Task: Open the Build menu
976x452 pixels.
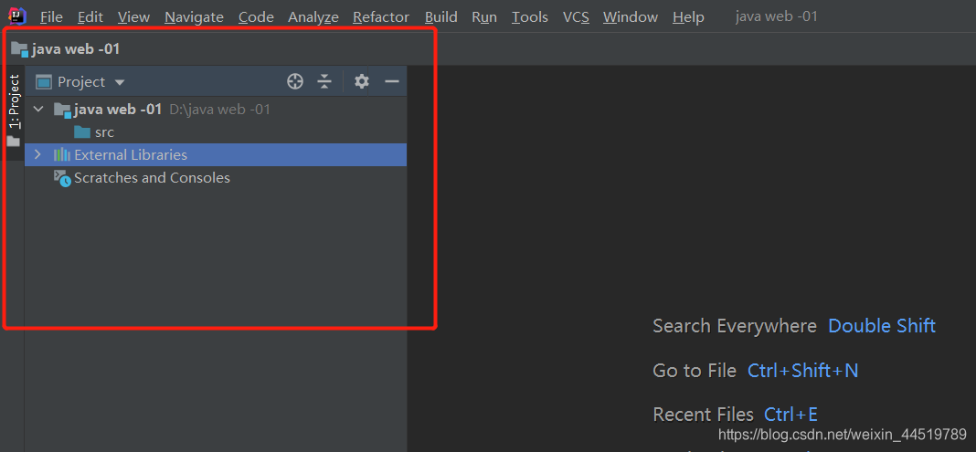Action: (x=440, y=16)
